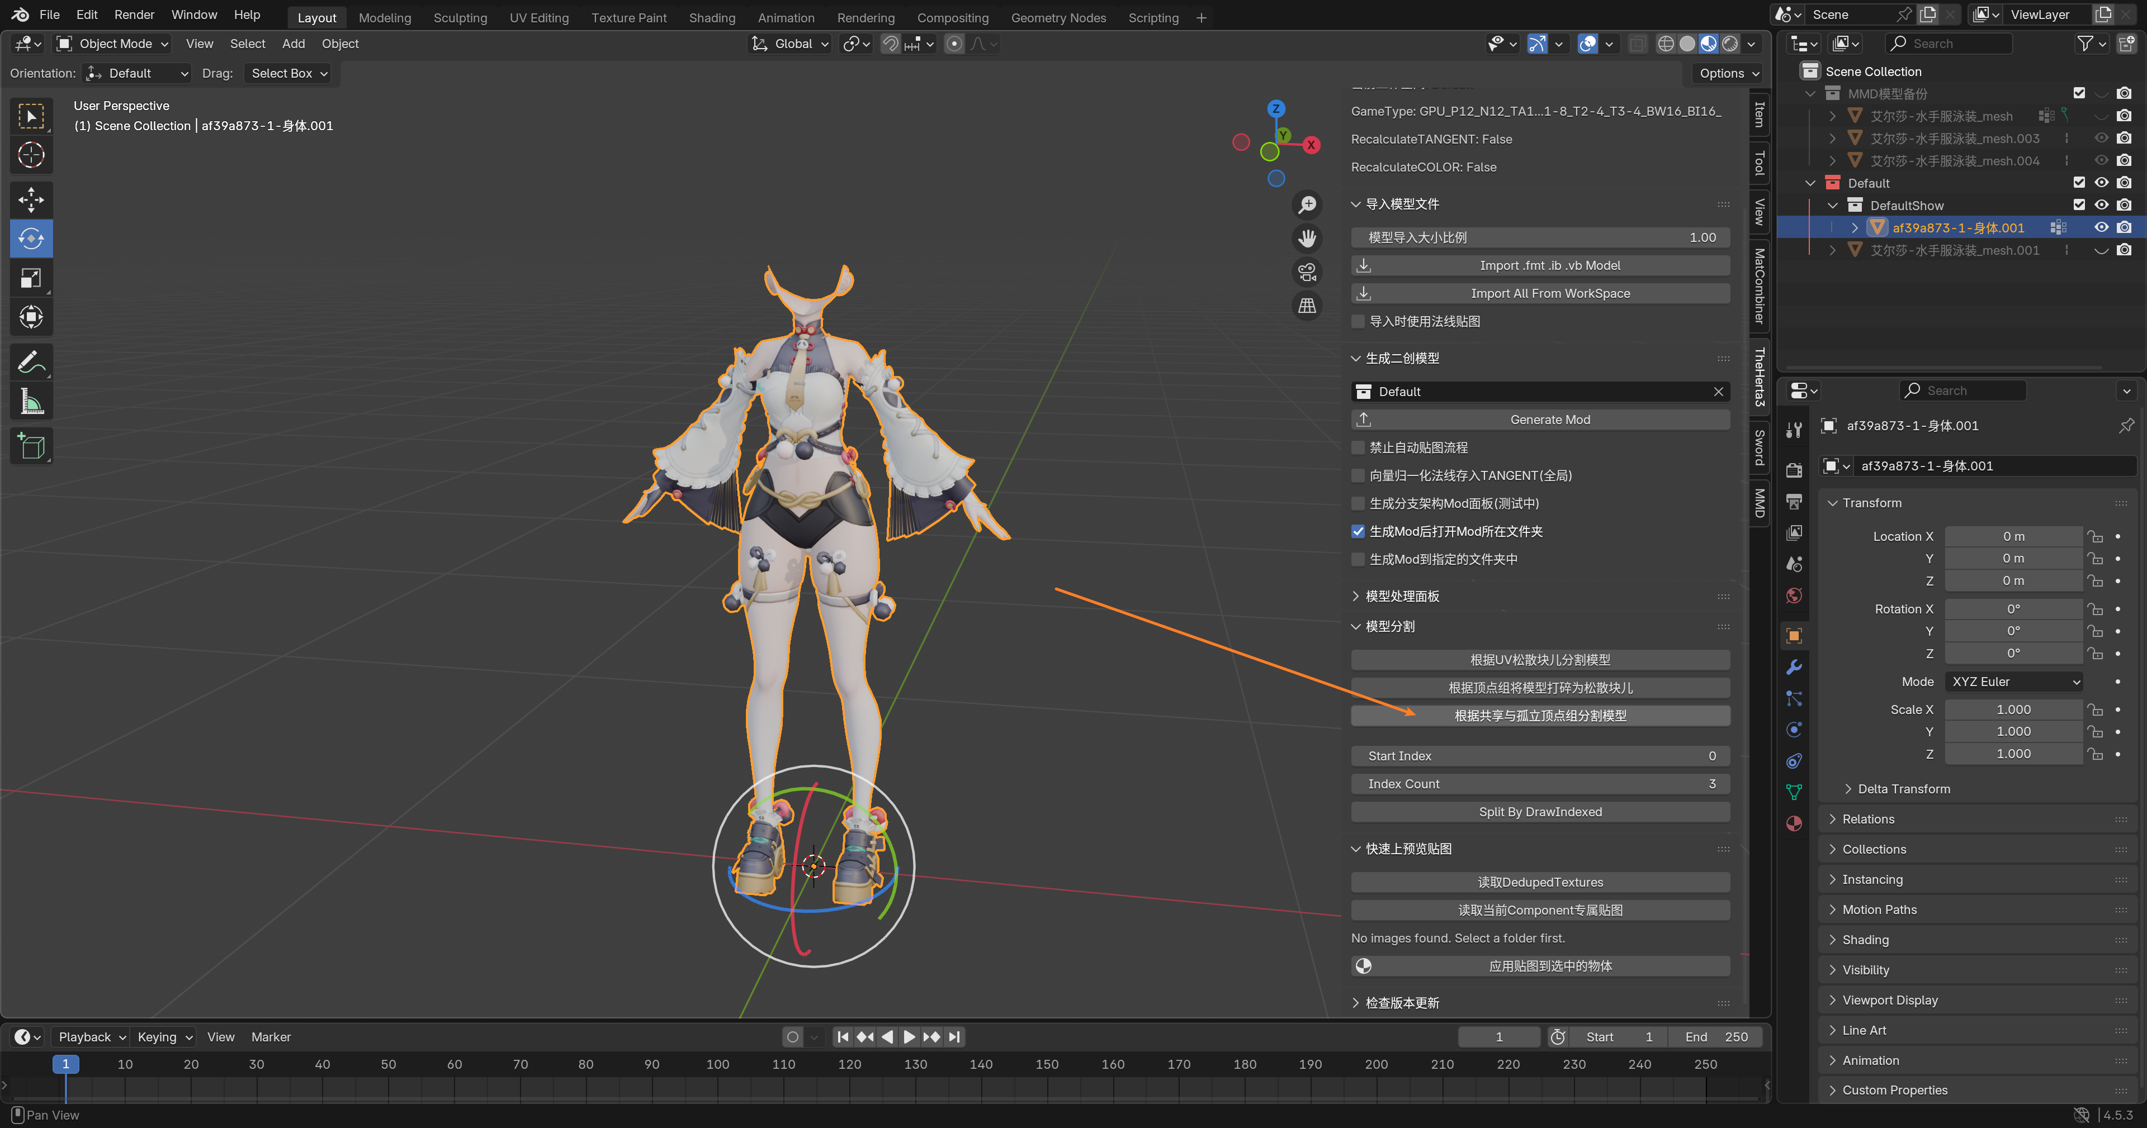Switch to the Shading workspace tab
The image size is (2147, 1128).
point(711,17)
